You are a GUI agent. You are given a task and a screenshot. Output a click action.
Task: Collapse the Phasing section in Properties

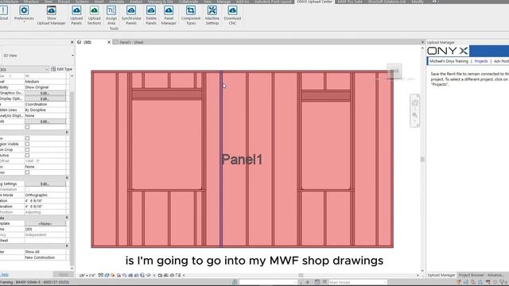tap(67, 245)
